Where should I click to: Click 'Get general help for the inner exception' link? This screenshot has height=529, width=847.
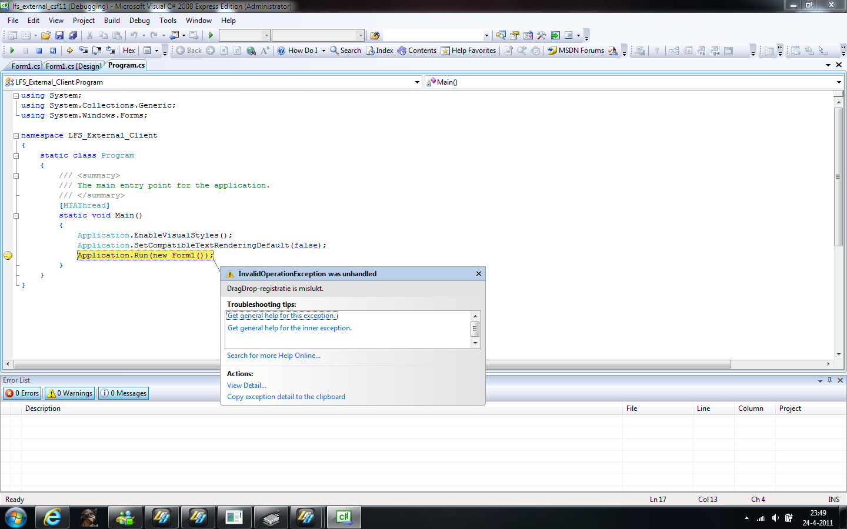coord(289,328)
